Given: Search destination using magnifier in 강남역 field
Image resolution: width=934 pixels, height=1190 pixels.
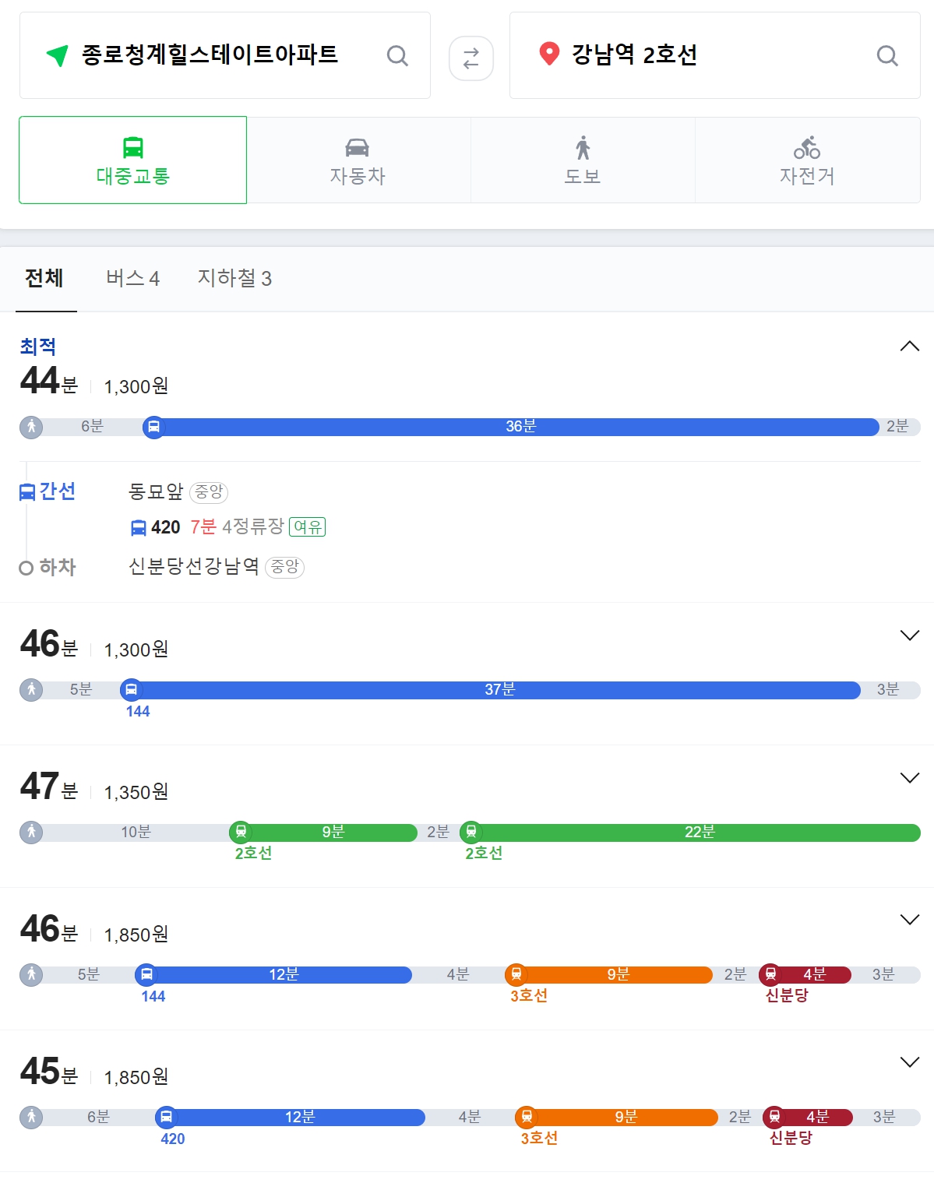Looking at the screenshot, I should [x=887, y=55].
